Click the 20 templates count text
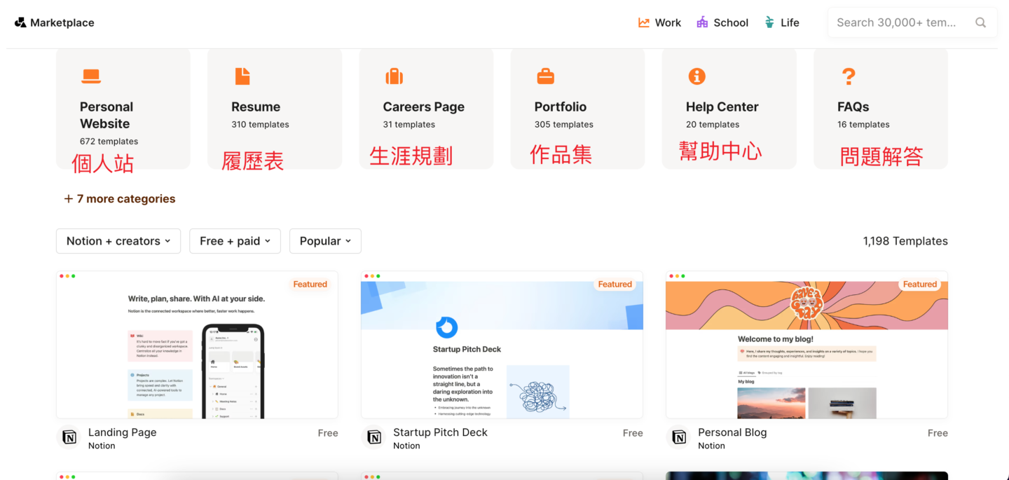This screenshot has height=480, width=1009. 713,125
